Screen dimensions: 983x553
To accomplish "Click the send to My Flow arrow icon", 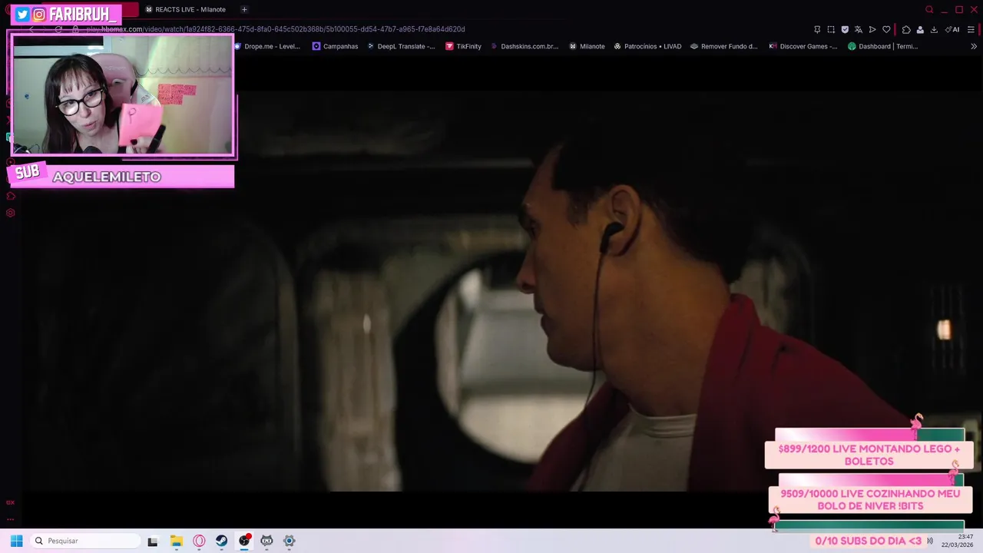I will click(x=872, y=29).
